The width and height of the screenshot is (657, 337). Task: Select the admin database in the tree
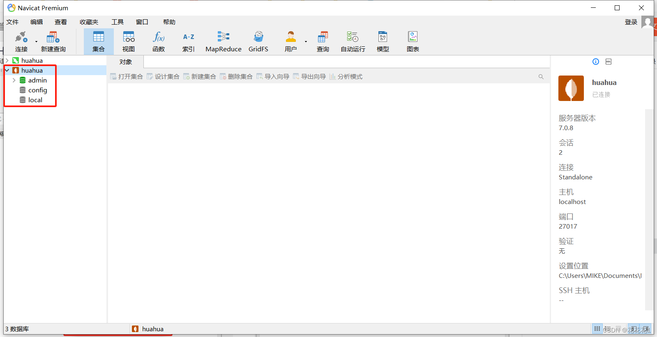pyautogui.click(x=37, y=80)
